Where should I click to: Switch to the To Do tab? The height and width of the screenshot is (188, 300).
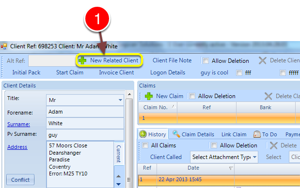tap(265, 134)
